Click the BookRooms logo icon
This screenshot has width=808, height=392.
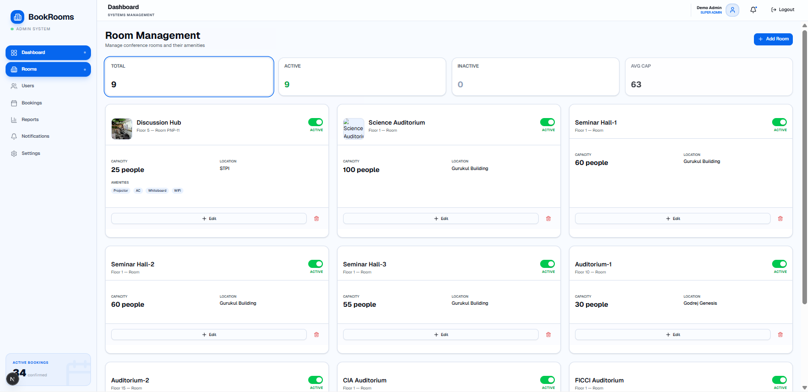17,17
